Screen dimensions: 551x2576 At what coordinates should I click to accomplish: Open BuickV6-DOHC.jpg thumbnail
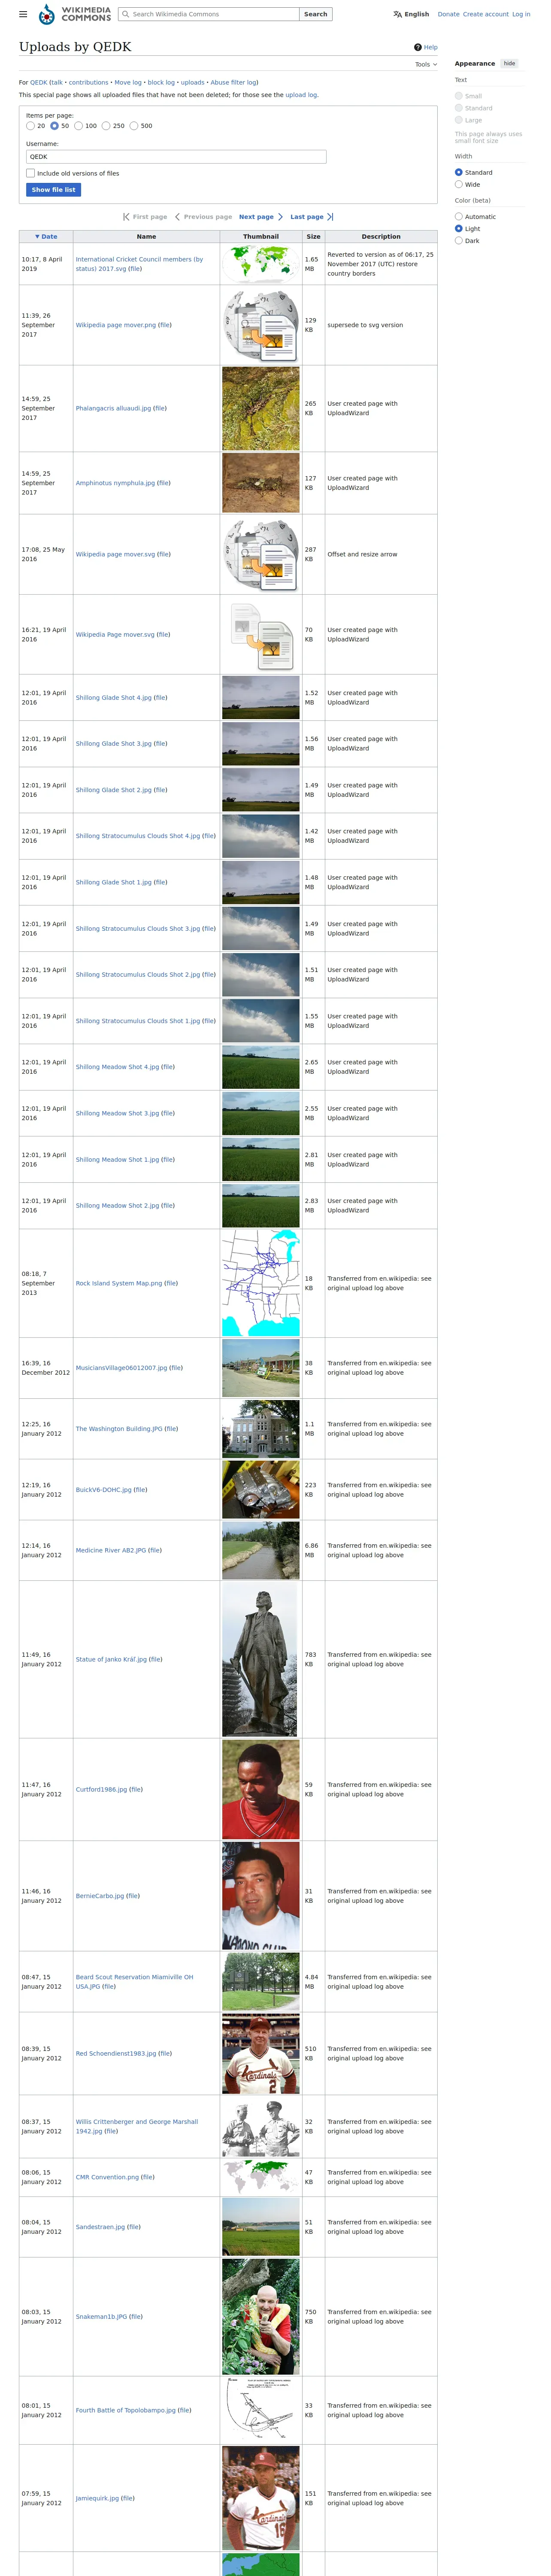coord(261,1489)
